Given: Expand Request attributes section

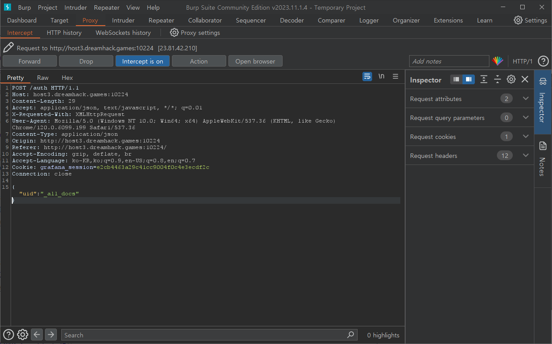Looking at the screenshot, I should tap(525, 99).
